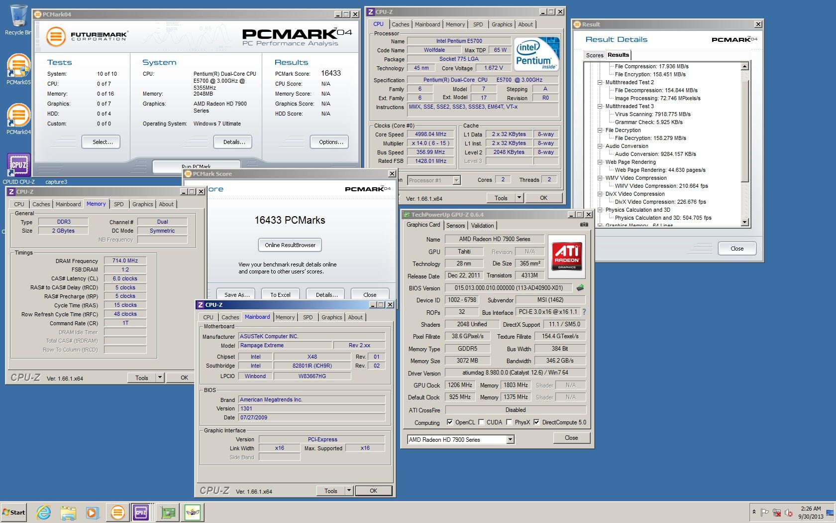Show hidden system tray icons
Screen dimensions: 836x523
(x=754, y=512)
